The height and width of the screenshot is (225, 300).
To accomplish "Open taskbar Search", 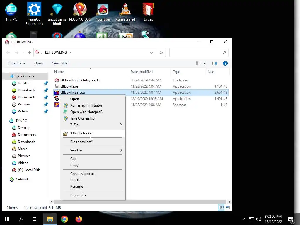I will (x=21, y=219).
